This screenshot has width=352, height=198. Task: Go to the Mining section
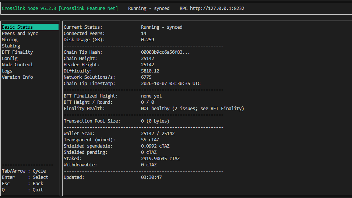10,39
